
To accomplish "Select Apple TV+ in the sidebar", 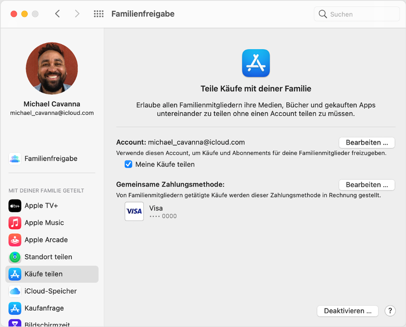I will (52, 206).
